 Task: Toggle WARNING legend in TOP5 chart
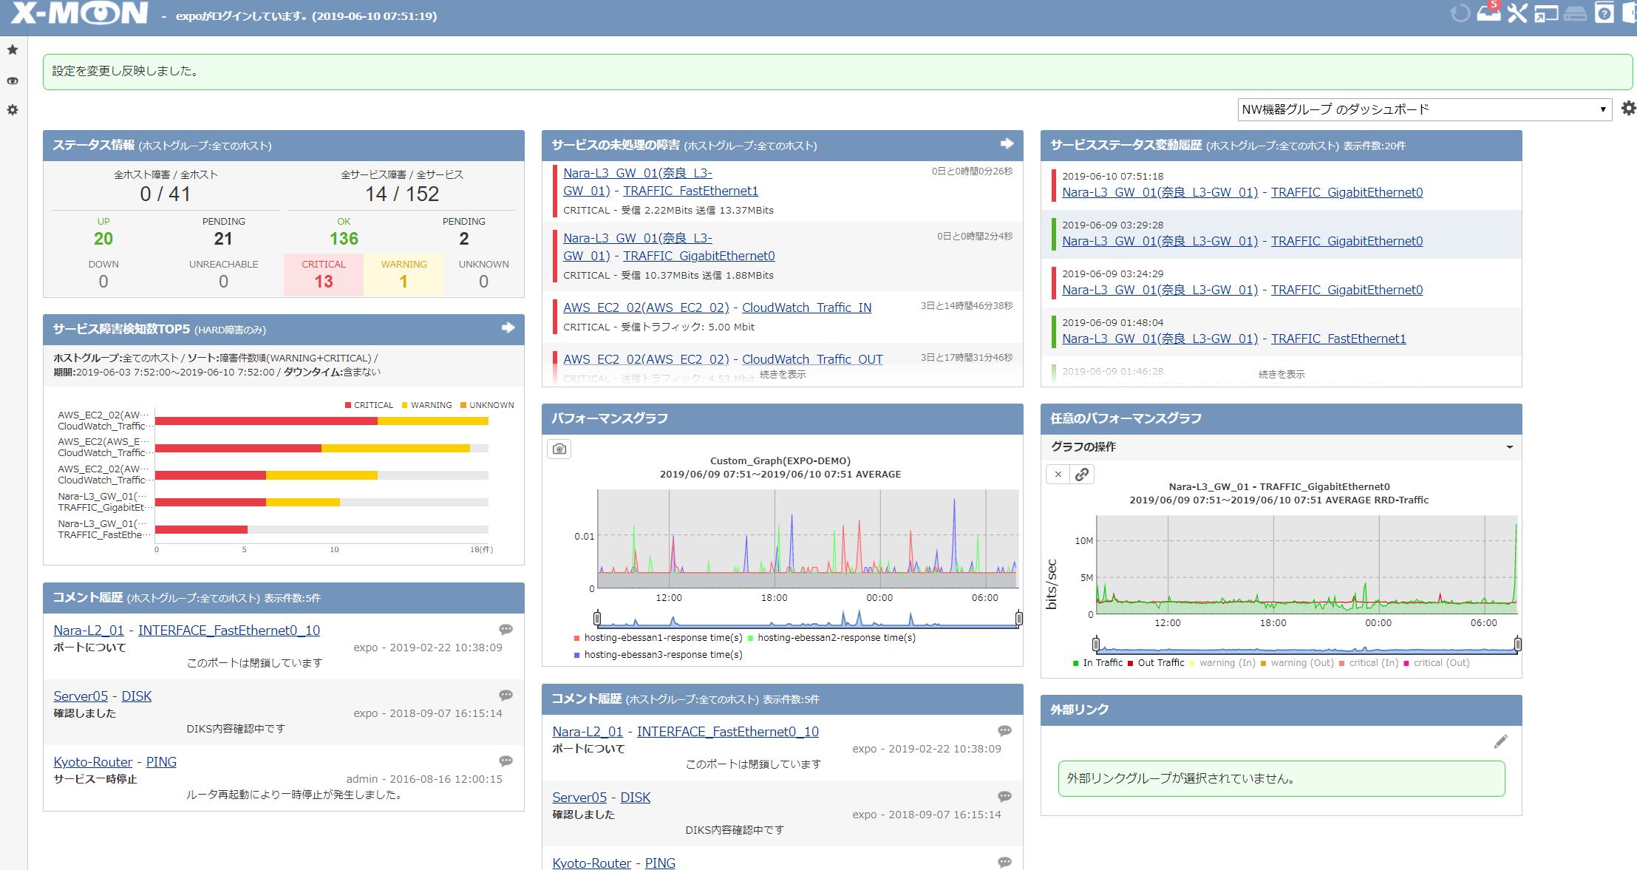426,405
